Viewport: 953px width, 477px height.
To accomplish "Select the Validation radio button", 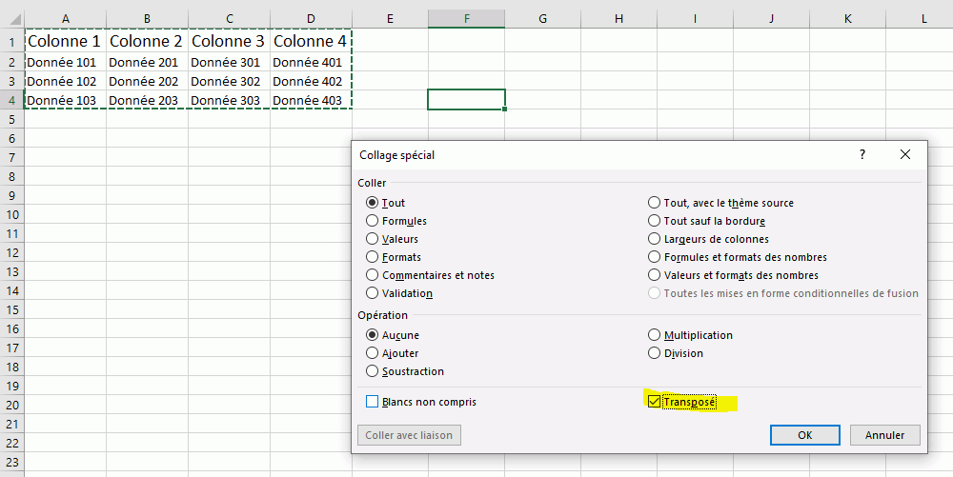I will [x=373, y=293].
